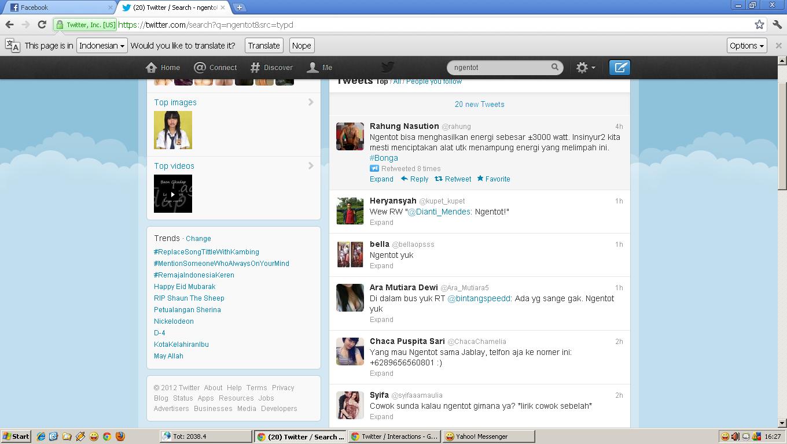Open the Windows Start menu
The width and height of the screenshot is (787, 444).
click(x=16, y=436)
